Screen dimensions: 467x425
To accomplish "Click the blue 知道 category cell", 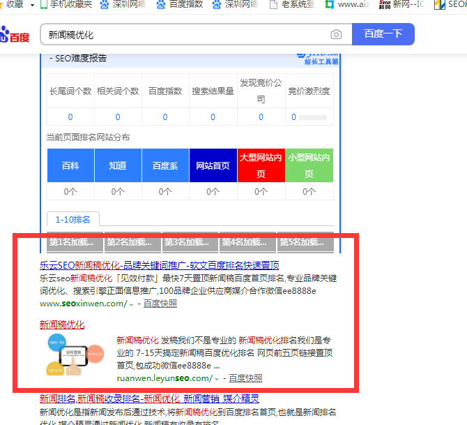I will (x=118, y=165).
